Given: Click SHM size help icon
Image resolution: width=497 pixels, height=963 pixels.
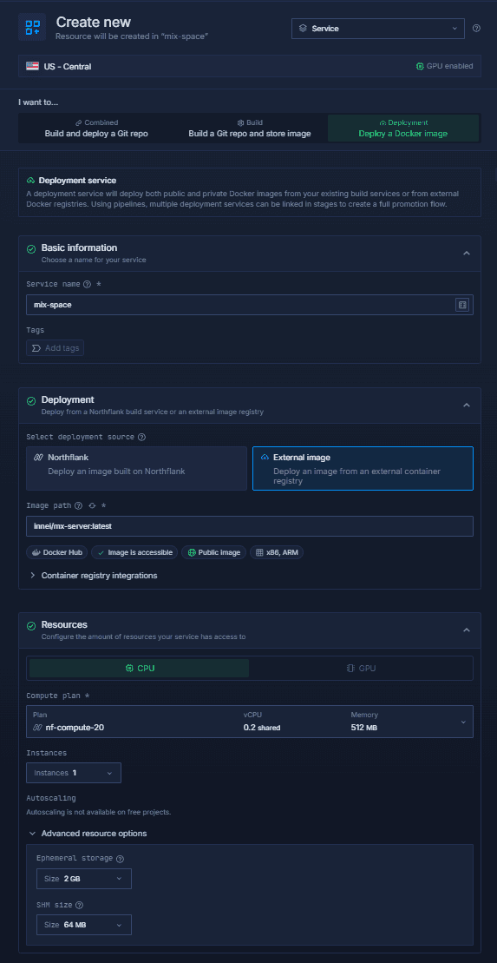Looking at the screenshot, I should pos(80,905).
